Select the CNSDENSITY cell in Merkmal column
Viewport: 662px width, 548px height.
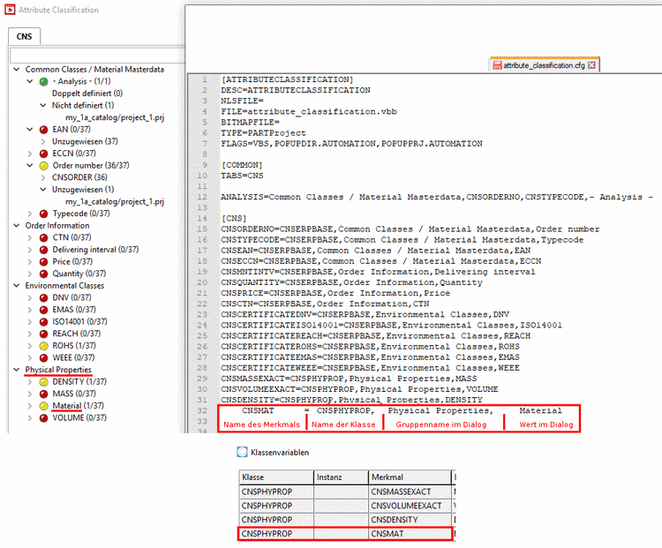410,520
